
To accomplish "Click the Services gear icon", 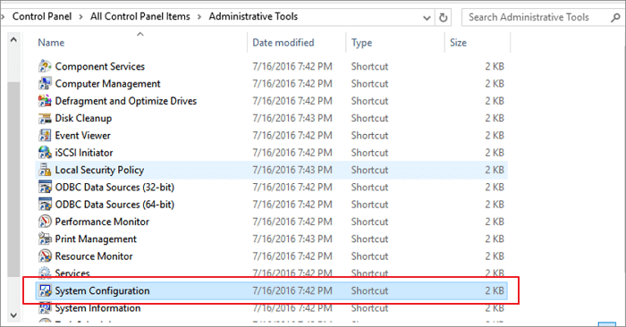I will (x=45, y=273).
